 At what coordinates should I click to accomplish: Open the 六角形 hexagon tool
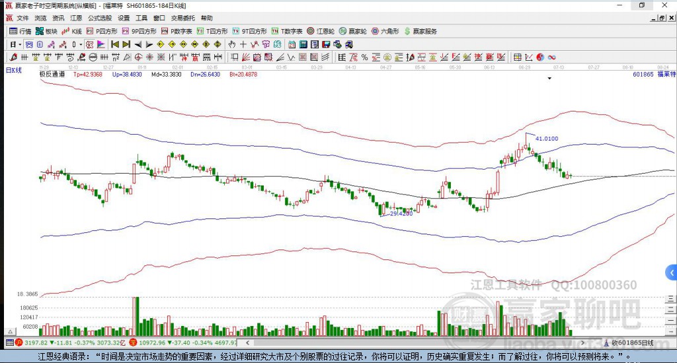(385, 31)
